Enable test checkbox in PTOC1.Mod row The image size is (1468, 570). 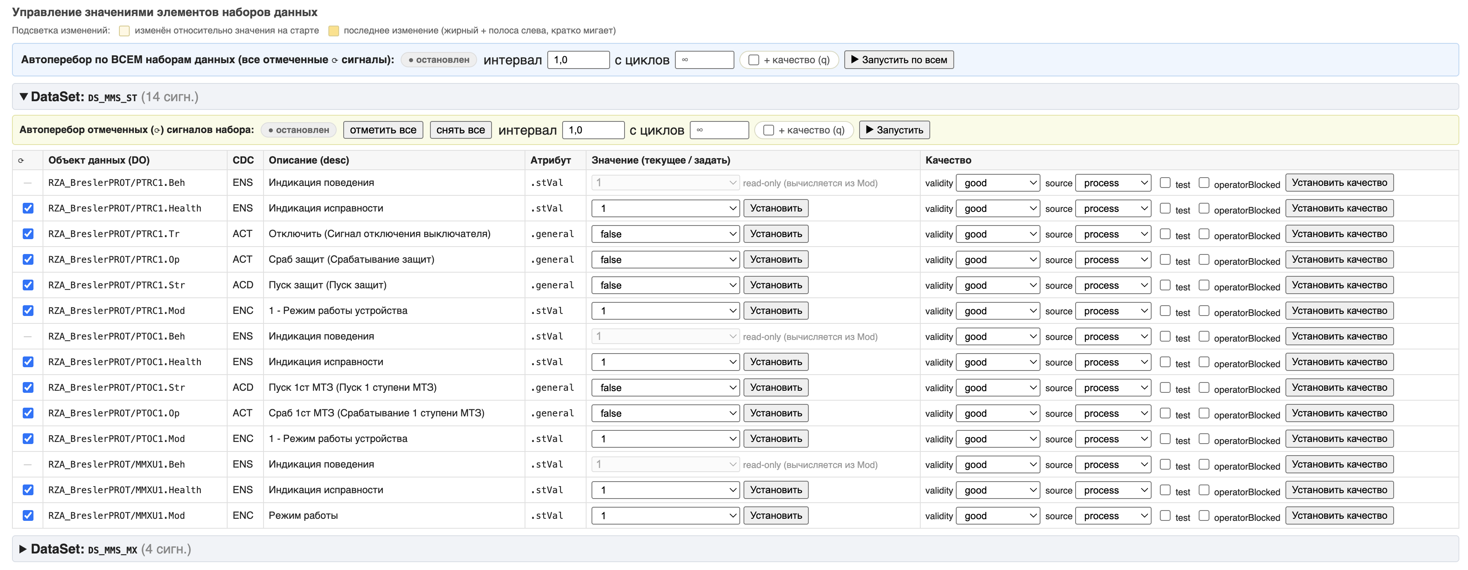(1165, 438)
